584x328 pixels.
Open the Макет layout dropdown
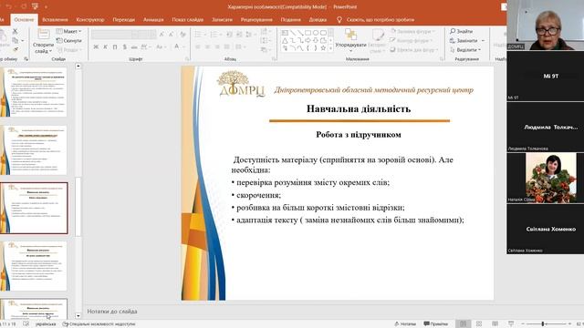point(69,31)
